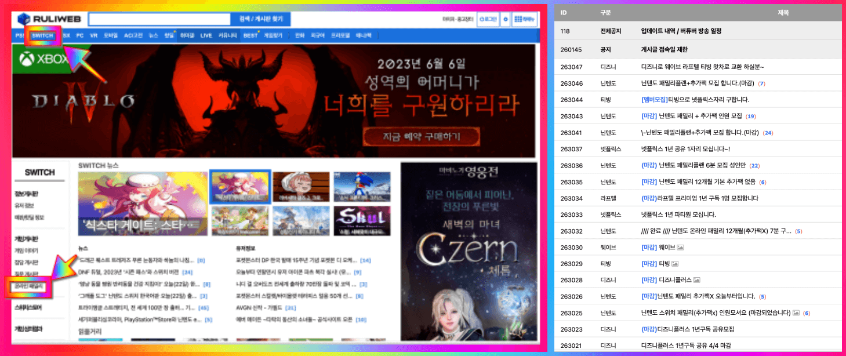The image size is (846, 356).
Task: Open post 넷플릭스 1년 파티원 모십니다
Action: (678, 215)
